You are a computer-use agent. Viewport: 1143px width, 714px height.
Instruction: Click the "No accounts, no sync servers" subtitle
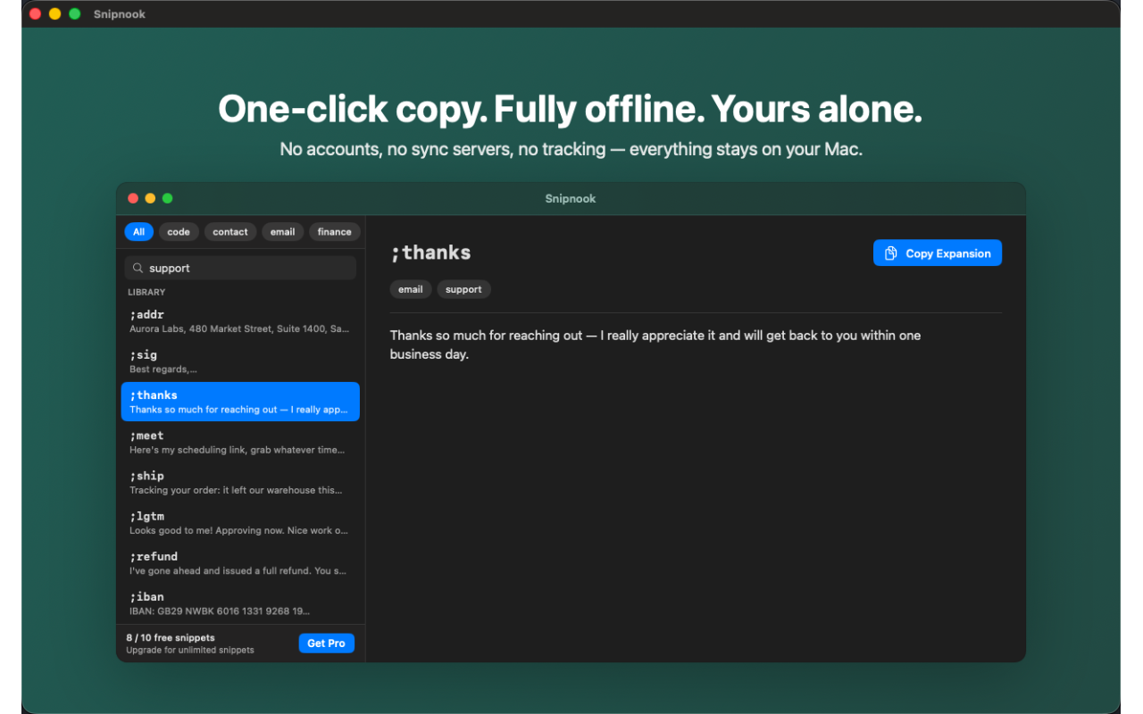click(571, 149)
